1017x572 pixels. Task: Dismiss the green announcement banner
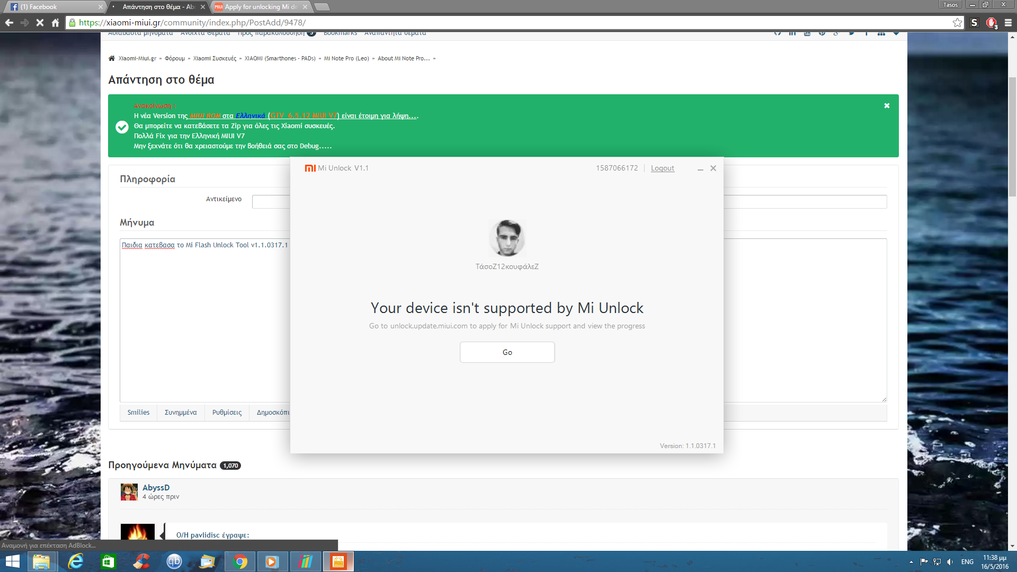click(x=887, y=106)
